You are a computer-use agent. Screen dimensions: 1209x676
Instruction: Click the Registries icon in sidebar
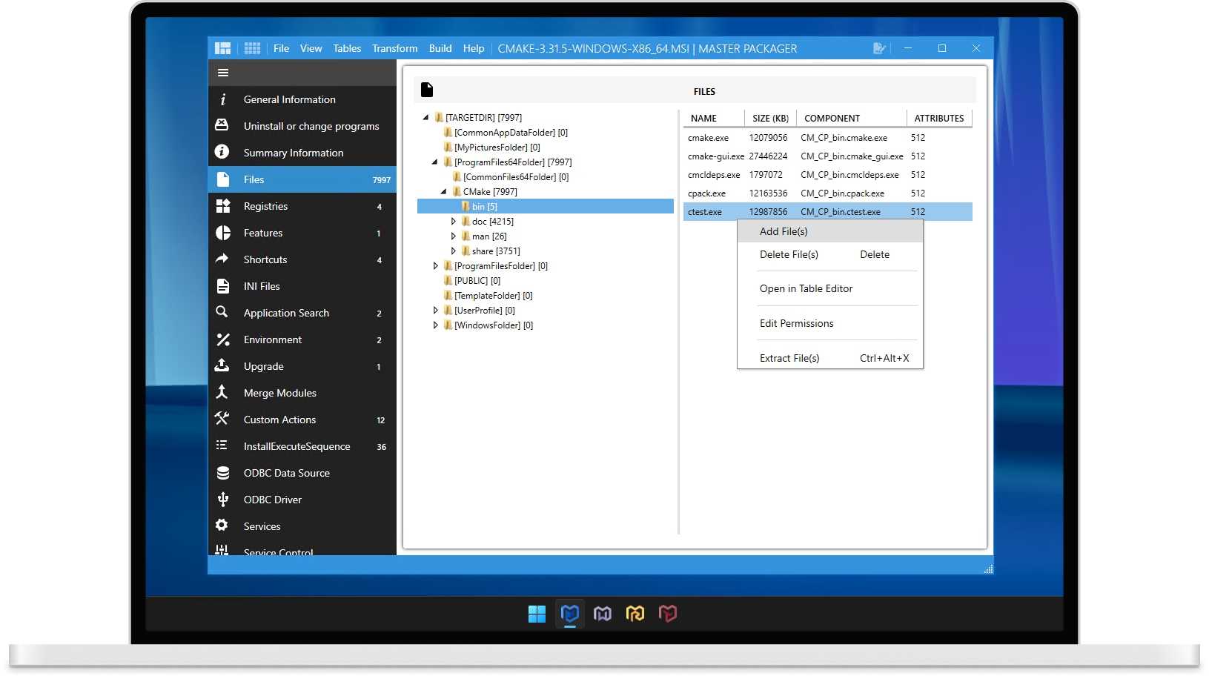[x=222, y=206]
